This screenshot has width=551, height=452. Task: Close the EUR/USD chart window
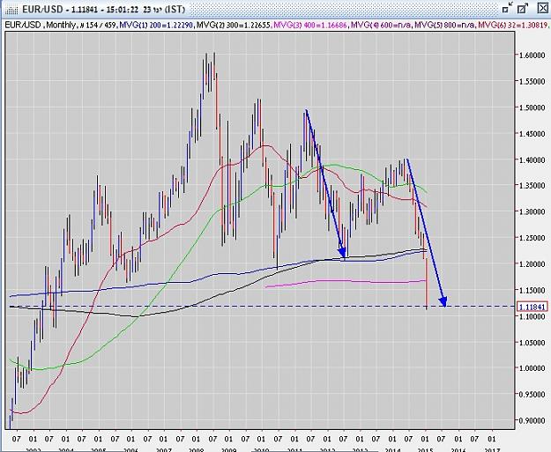click(x=542, y=8)
